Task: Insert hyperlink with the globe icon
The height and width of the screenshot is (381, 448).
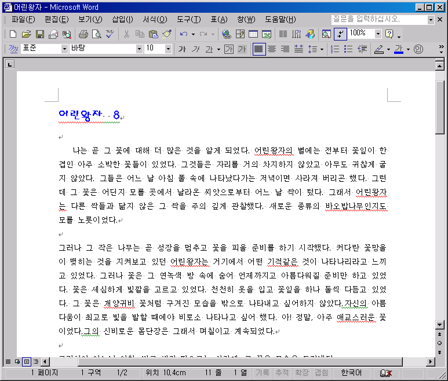Action: 227,34
